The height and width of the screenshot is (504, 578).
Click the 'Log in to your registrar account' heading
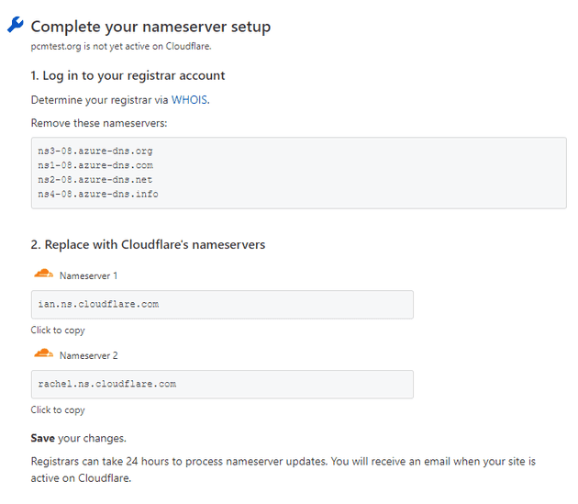128,75
